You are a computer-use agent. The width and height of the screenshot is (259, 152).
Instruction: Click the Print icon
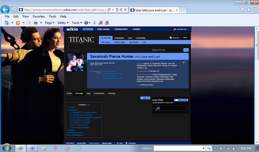tap(36, 23)
